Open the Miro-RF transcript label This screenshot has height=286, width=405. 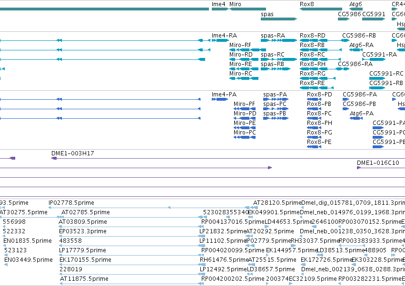(240, 45)
